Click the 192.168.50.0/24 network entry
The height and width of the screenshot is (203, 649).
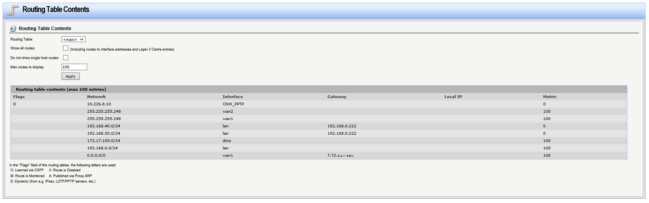coord(103,134)
